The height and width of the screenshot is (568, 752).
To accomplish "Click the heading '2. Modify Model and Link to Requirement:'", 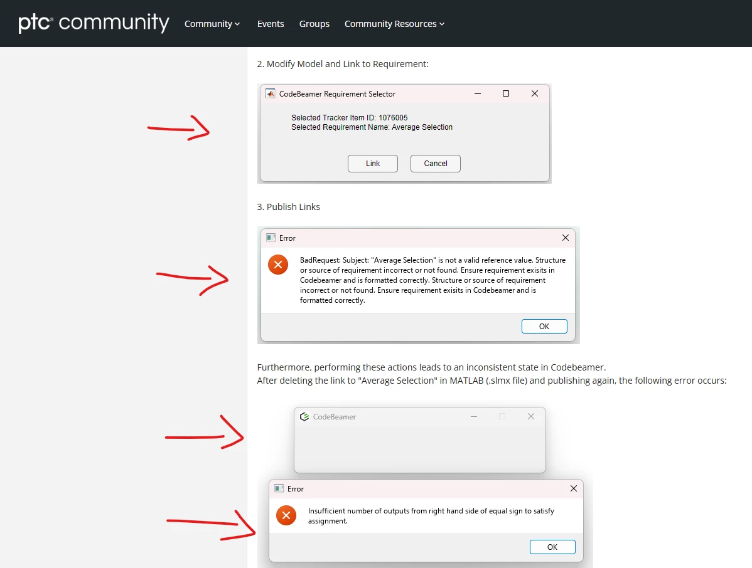I will (343, 64).
